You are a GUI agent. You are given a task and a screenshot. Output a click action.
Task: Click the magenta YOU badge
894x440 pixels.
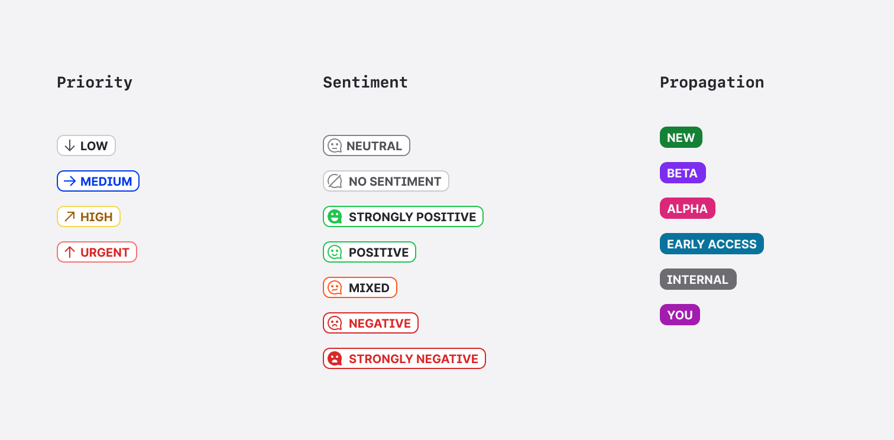click(679, 315)
